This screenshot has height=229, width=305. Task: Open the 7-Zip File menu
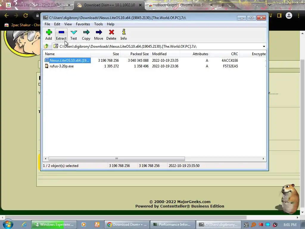pos(47,24)
